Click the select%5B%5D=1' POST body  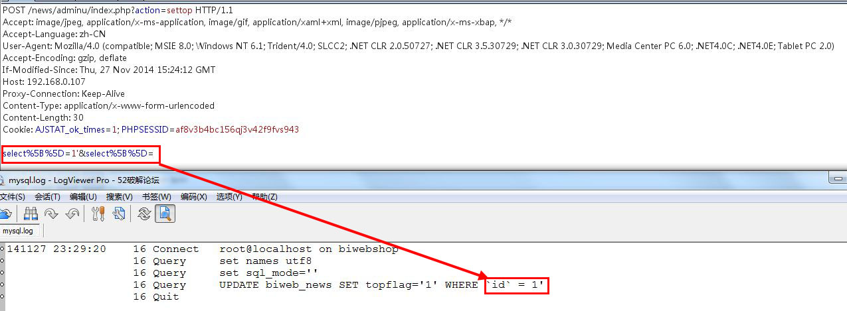pyautogui.click(x=78, y=153)
